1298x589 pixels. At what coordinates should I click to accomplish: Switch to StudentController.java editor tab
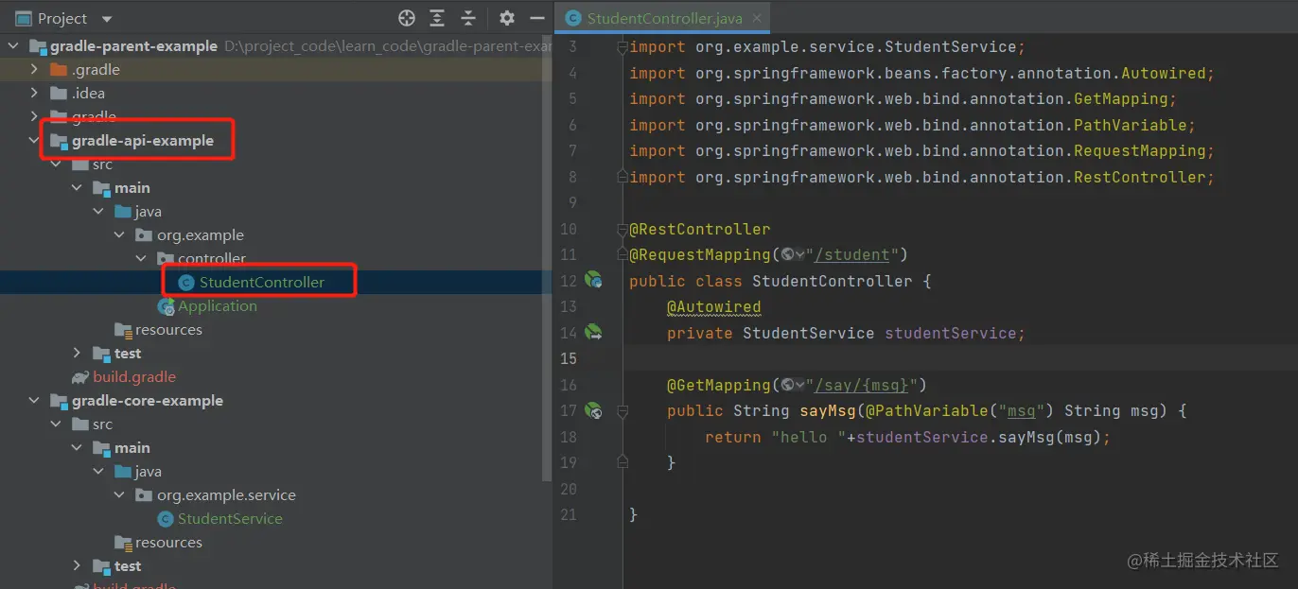coord(663,18)
